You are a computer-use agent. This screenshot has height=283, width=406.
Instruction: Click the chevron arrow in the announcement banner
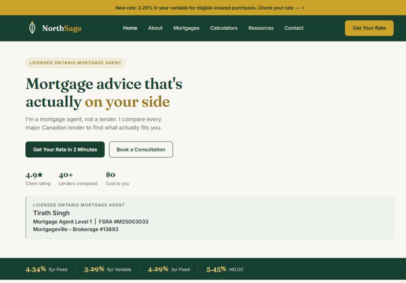tap(303, 8)
